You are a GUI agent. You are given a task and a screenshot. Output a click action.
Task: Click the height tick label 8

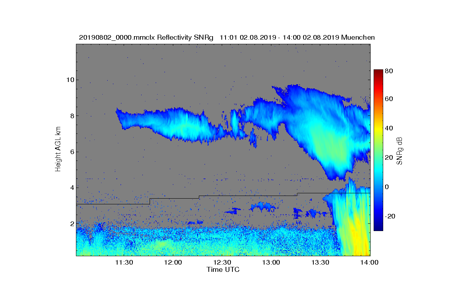tap(72, 116)
